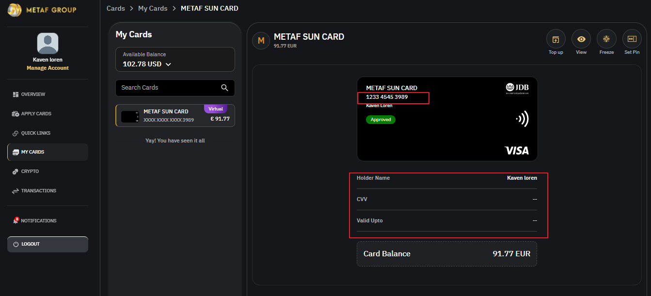Click the VISA logo on card

pos(517,151)
